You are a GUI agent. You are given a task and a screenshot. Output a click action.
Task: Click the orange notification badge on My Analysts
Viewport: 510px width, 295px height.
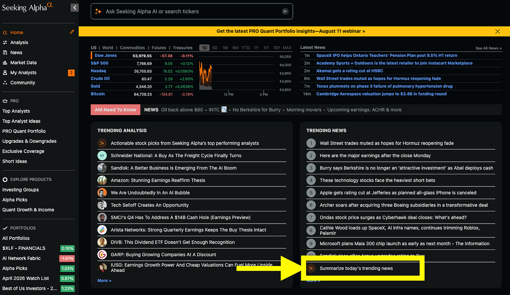71,73
